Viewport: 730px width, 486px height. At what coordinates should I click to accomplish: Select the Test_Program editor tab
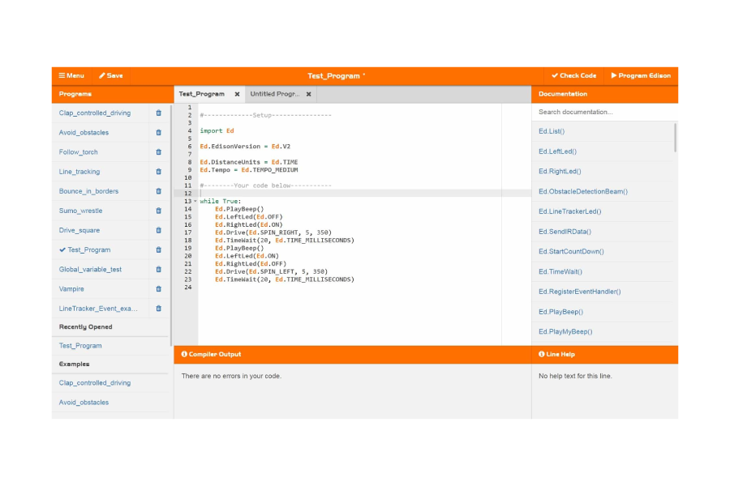tap(202, 94)
